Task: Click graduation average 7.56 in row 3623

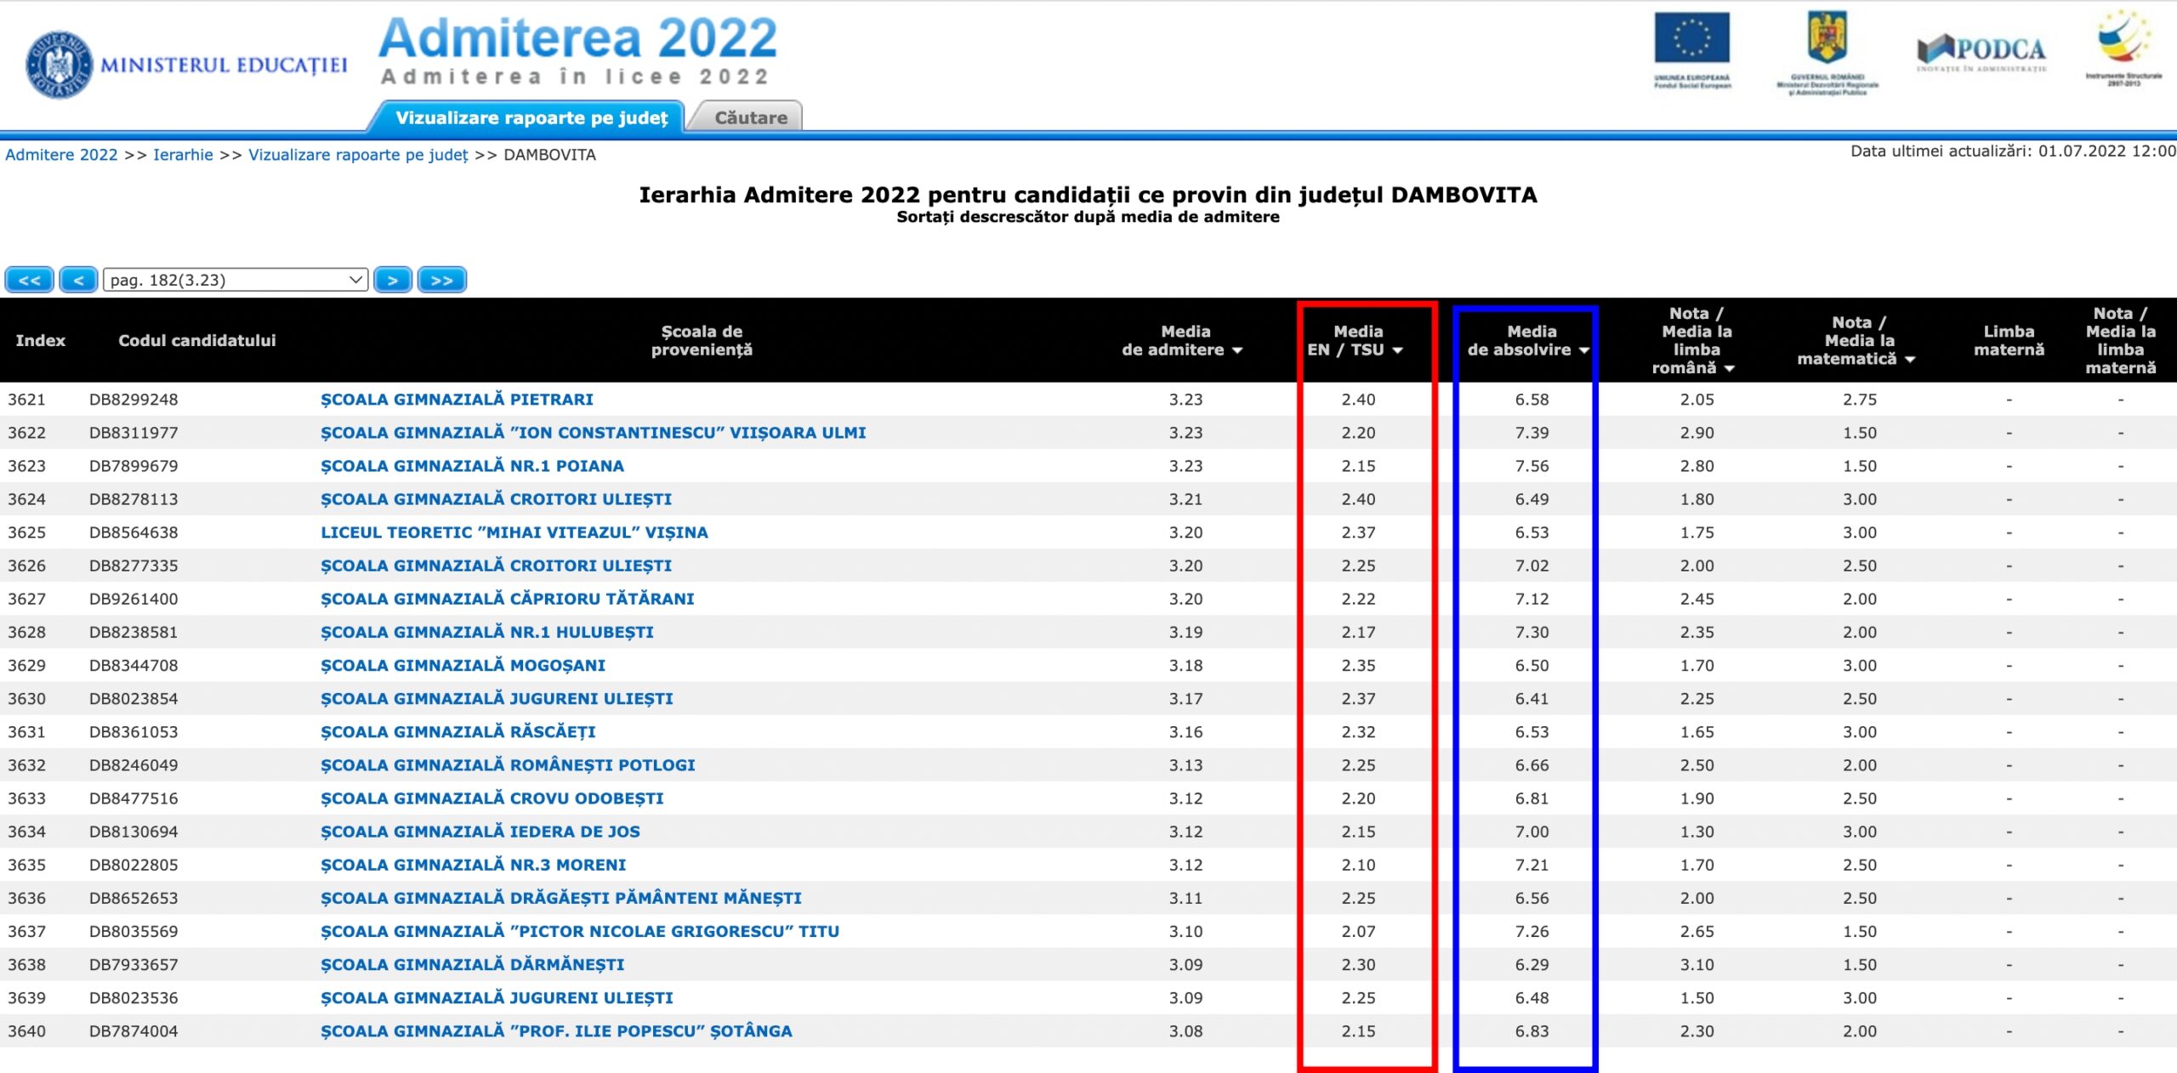Action: (1532, 465)
